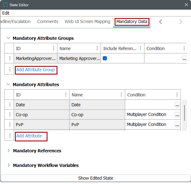Click the Add Attribute link
Viewport: 191px width, 184px height.
pyautogui.click(x=29, y=136)
